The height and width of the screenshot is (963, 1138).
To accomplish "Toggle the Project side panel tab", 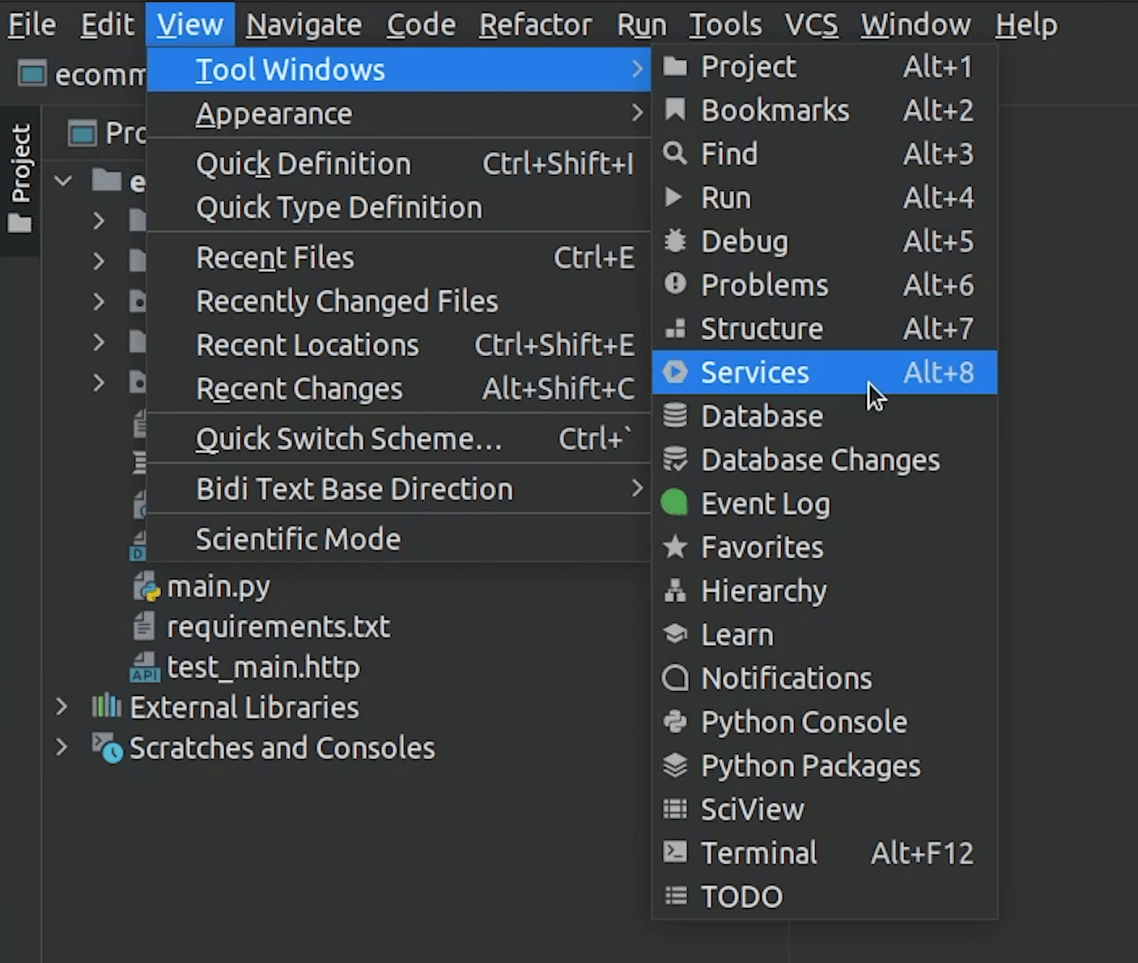I will point(20,176).
